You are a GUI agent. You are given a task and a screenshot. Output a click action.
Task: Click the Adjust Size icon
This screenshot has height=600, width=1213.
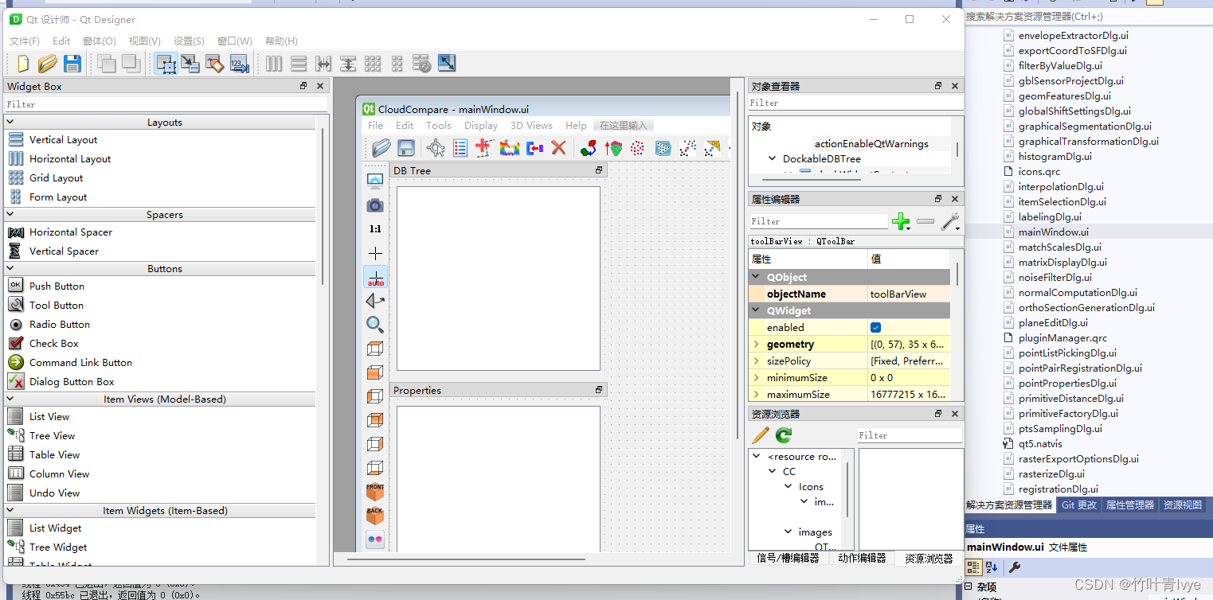[447, 64]
